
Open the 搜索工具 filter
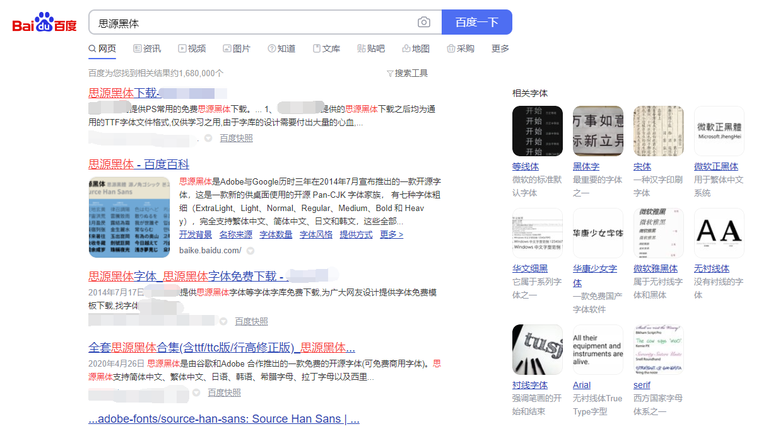click(407, 73)
